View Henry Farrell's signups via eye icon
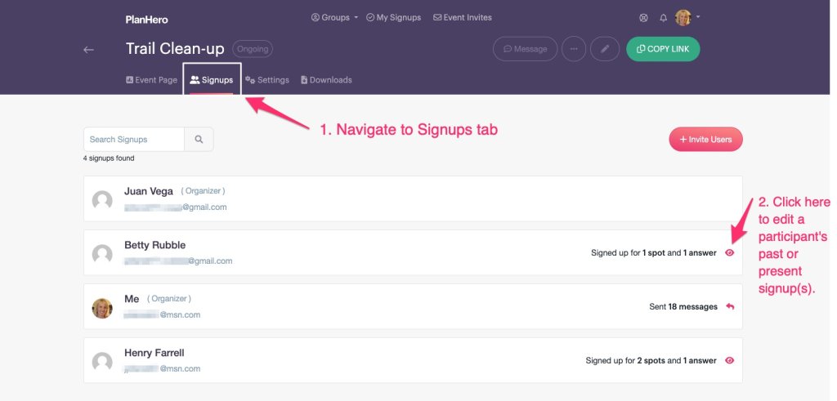Viewport: 837px width, 401px height. click(729, 360)
